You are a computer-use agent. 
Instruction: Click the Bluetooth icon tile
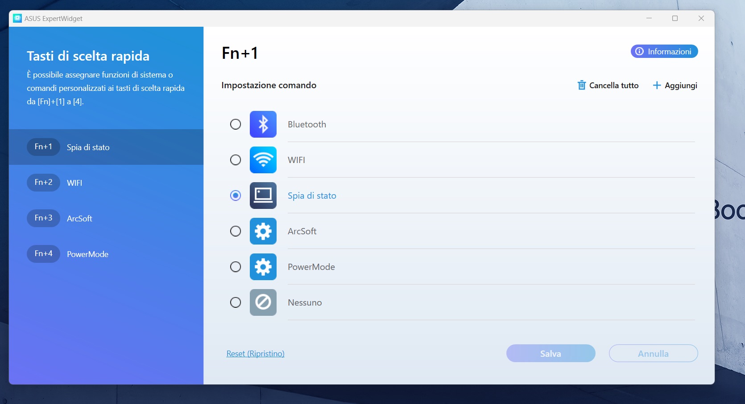[x=263, y=124]
